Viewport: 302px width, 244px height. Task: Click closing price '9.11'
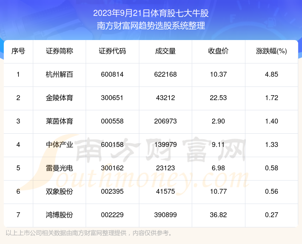coord(218,145)
